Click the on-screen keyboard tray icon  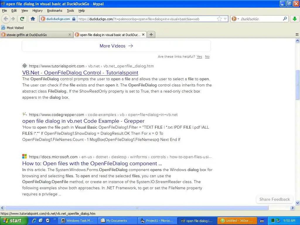[x=262, y=221]
